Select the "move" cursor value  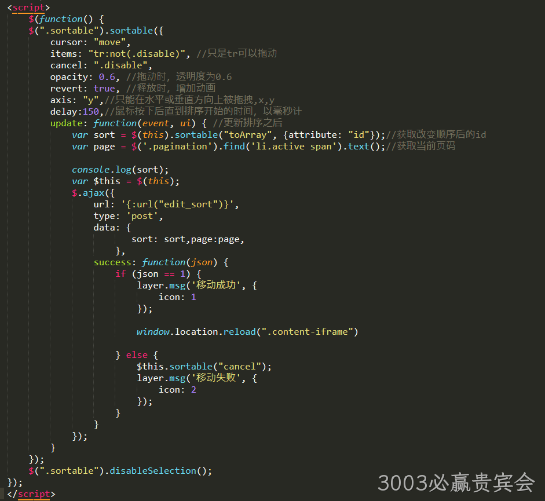tap(109, 42)
